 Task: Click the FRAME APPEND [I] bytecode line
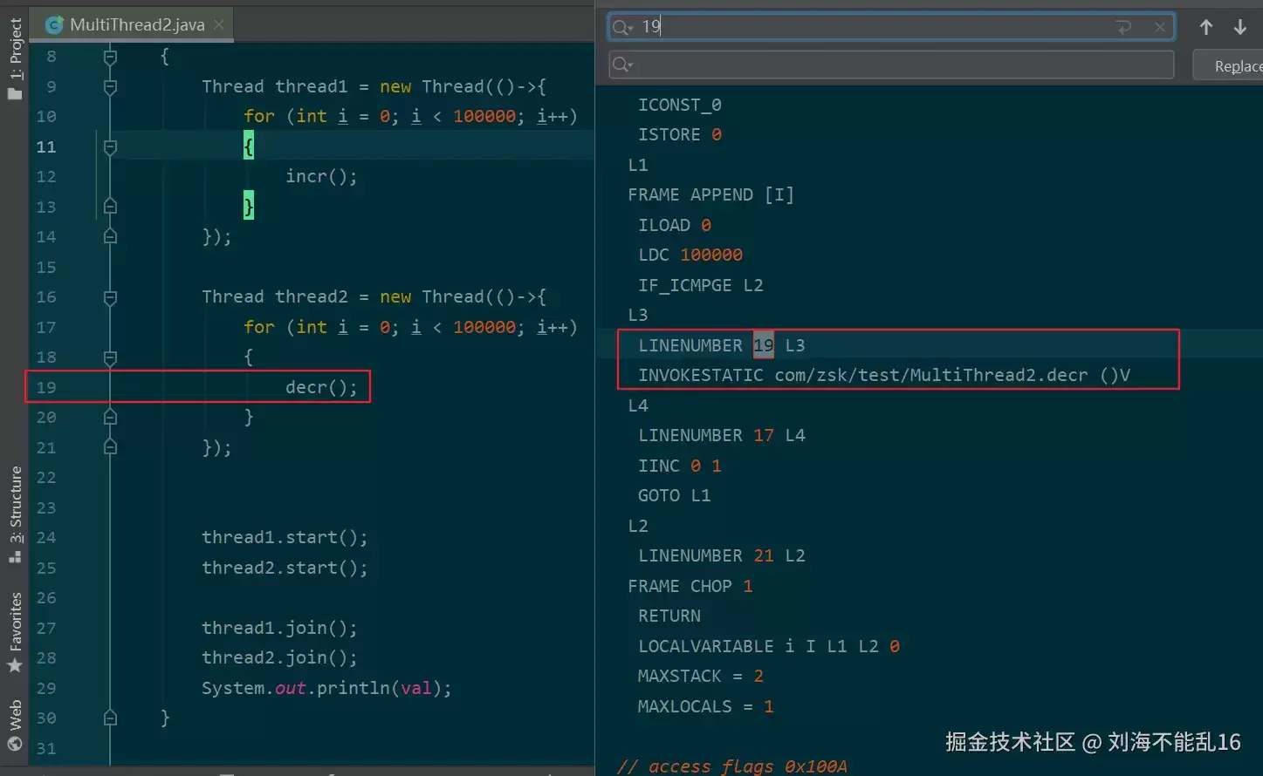(x=710, y=194)
